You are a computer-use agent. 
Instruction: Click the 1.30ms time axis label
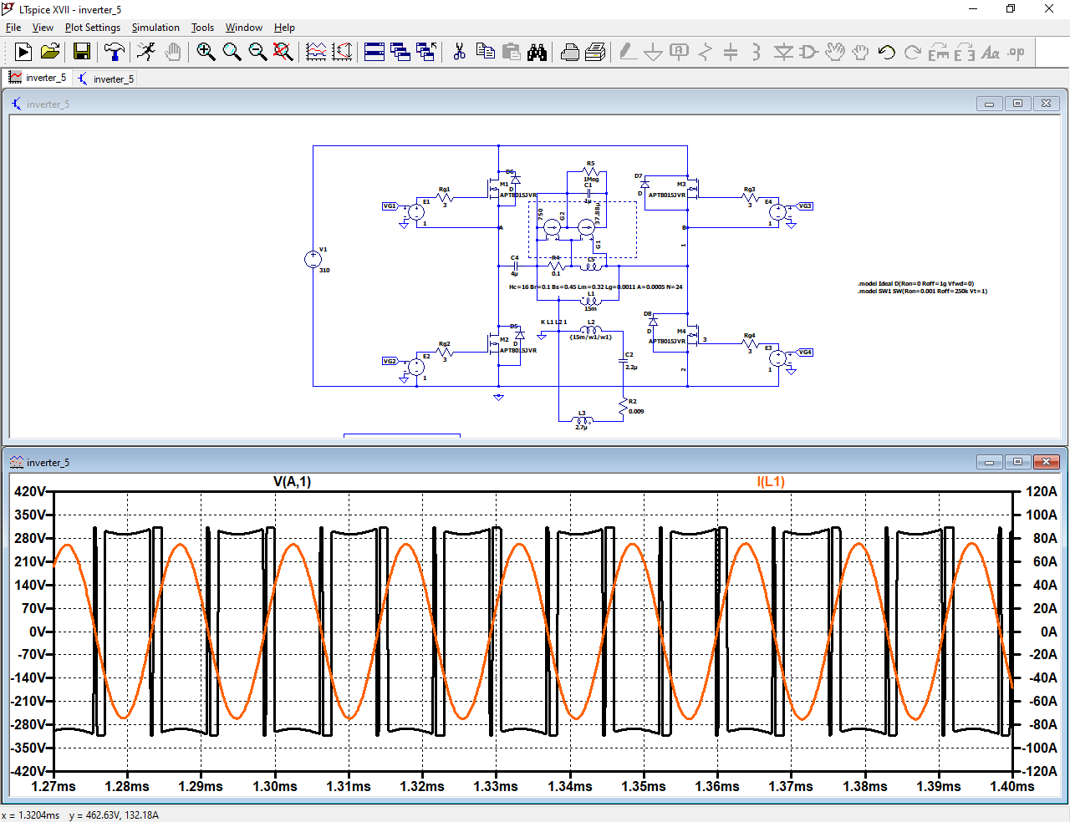click(275, 786)
